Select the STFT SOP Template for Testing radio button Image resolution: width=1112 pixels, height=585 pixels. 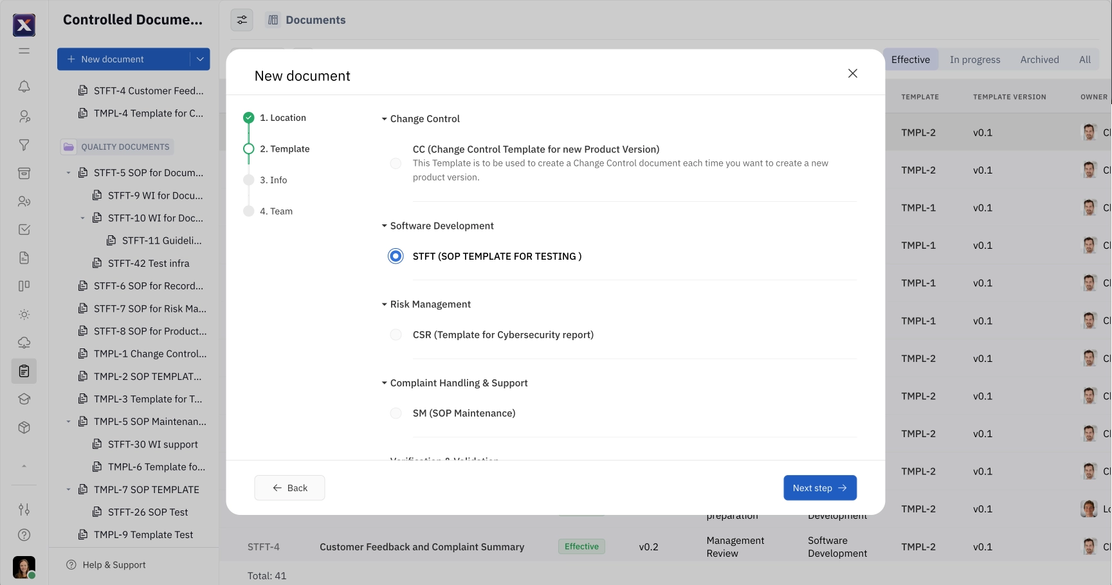pos(396,256)
